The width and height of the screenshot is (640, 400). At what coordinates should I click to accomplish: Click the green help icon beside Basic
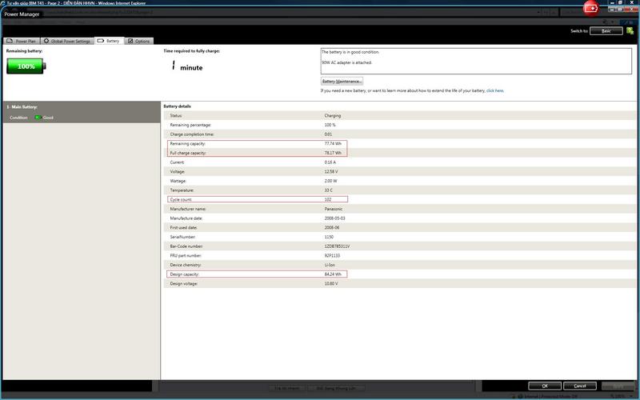tap(630, 30)
